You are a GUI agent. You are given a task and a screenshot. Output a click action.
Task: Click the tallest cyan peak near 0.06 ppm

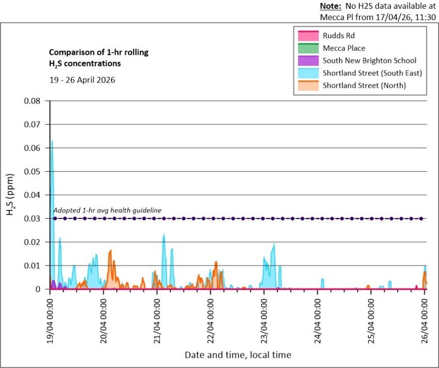pyautogui.click(x=52, y=142)
